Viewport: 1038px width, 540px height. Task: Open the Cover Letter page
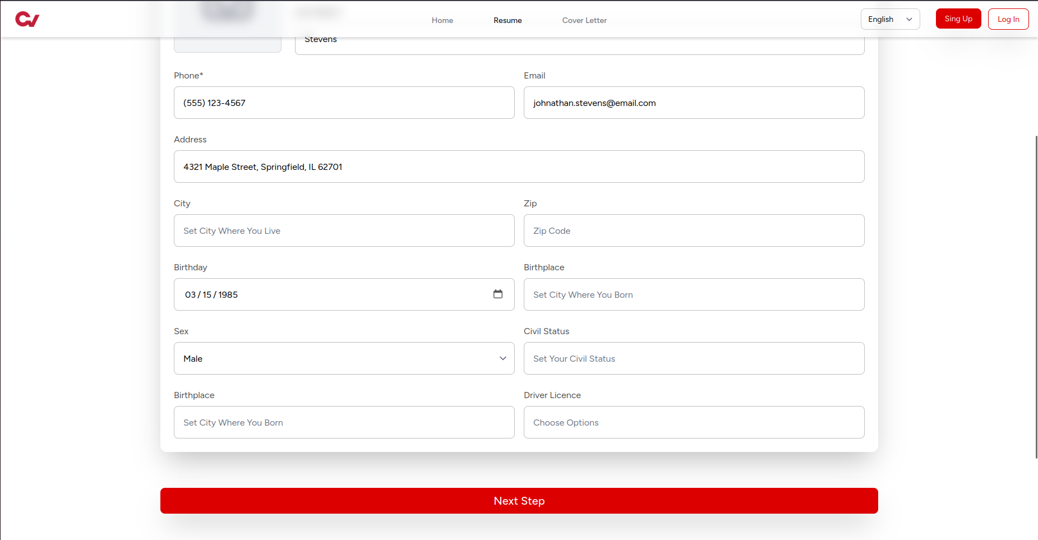[x=584, y=20]
